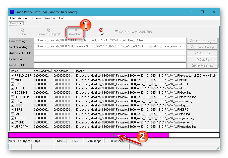Open the Options menu
The width and height of the screenshot is (228, 158).
(36, 18)
